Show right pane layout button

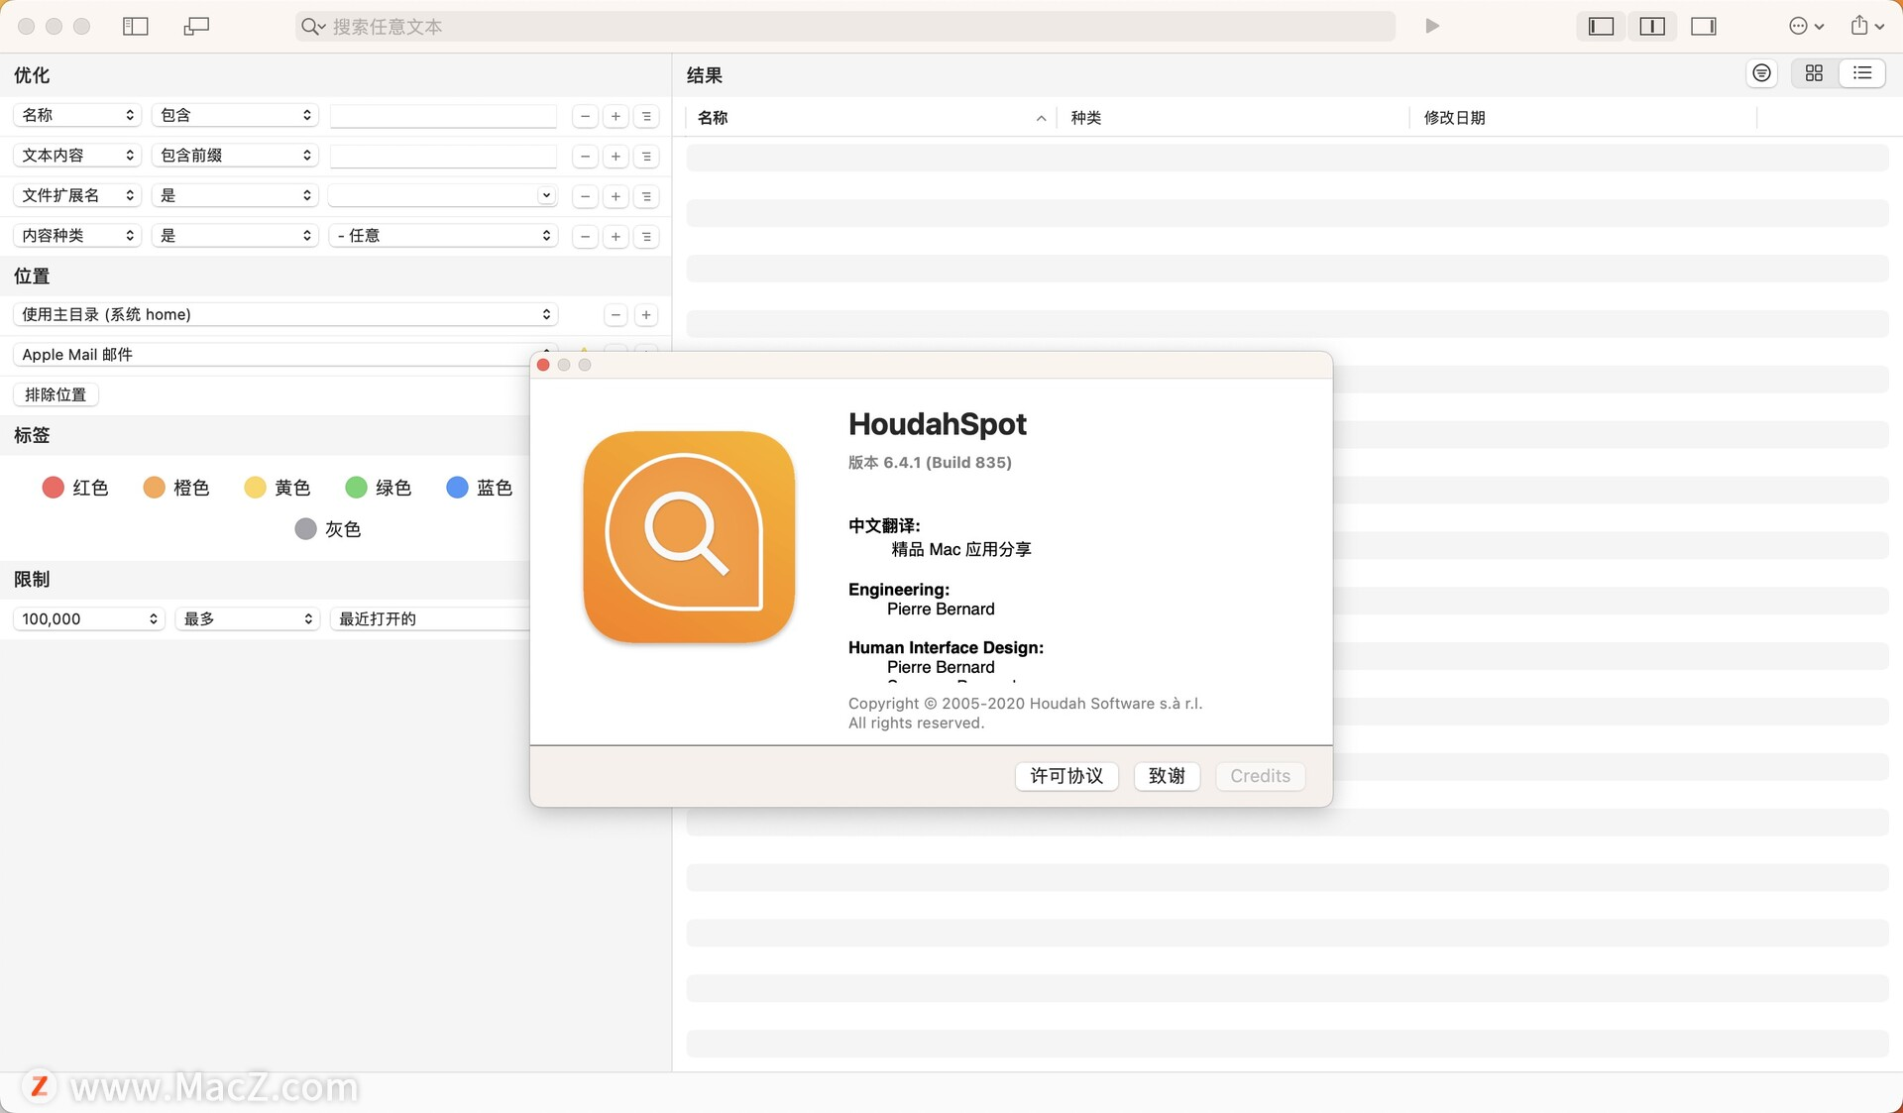[1704, 27]
